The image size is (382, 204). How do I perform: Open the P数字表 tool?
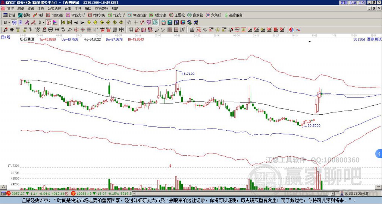(96, 15)
